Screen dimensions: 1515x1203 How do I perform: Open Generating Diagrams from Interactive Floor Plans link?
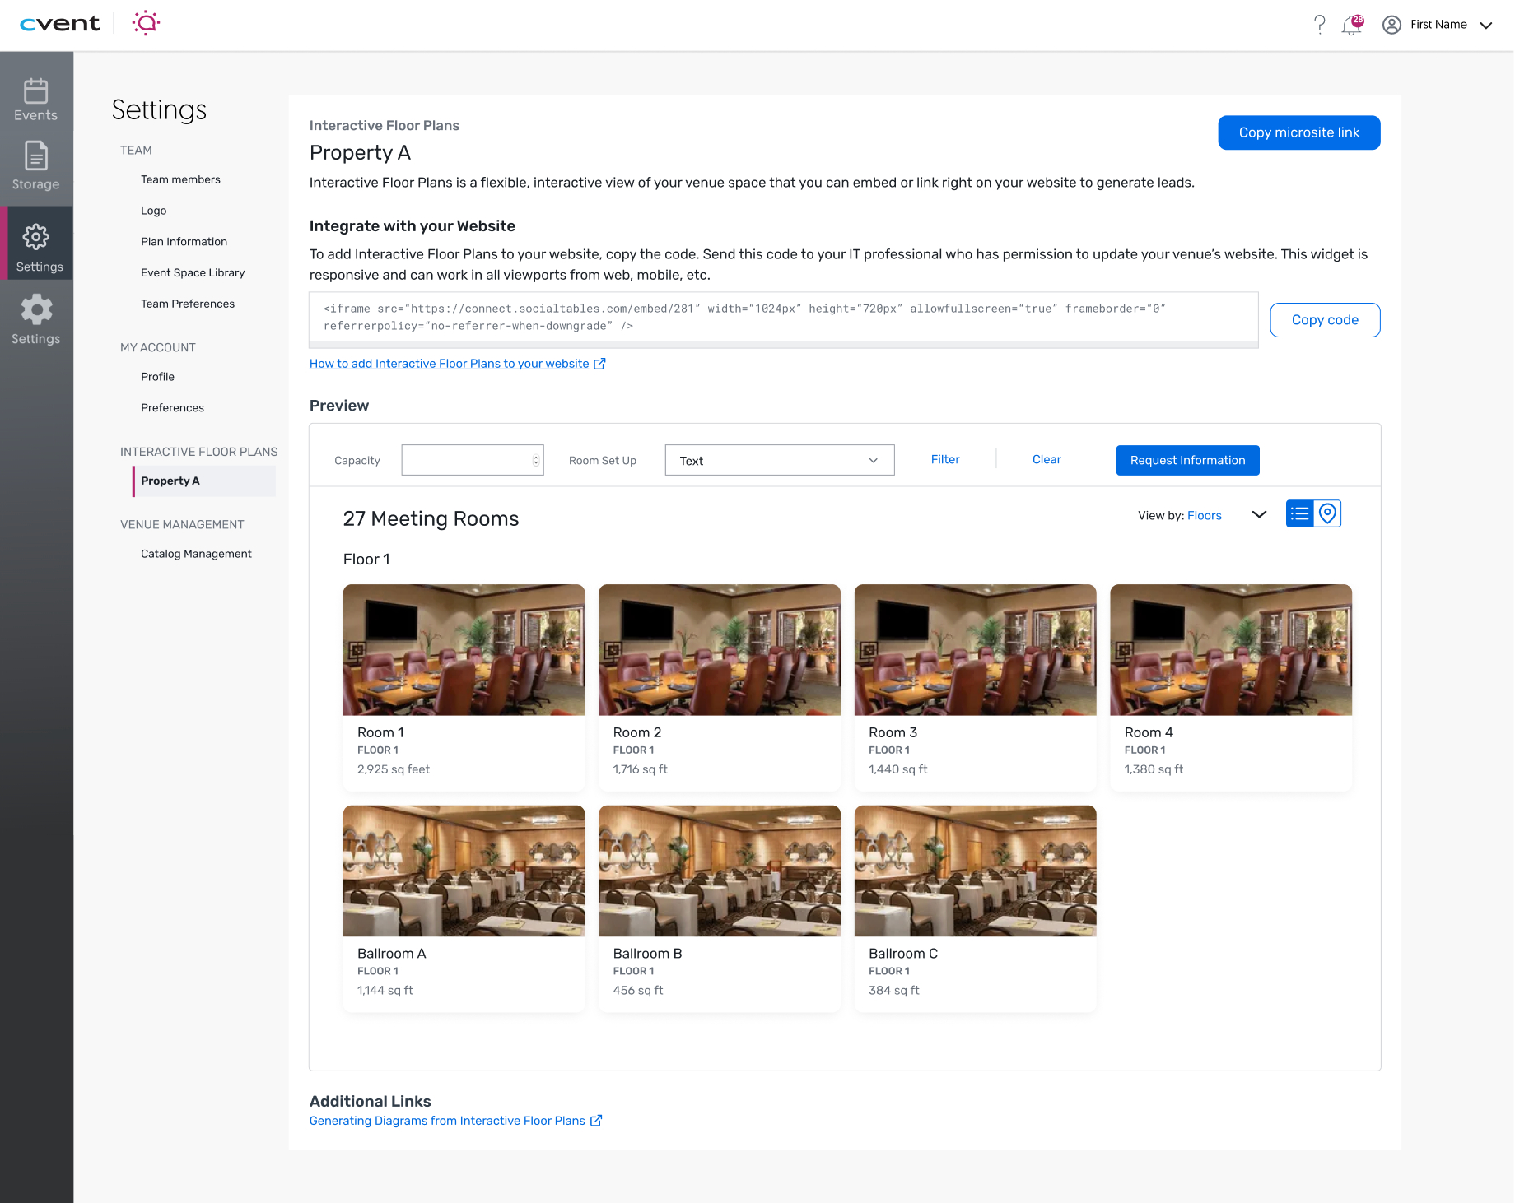pos(447,1121)
